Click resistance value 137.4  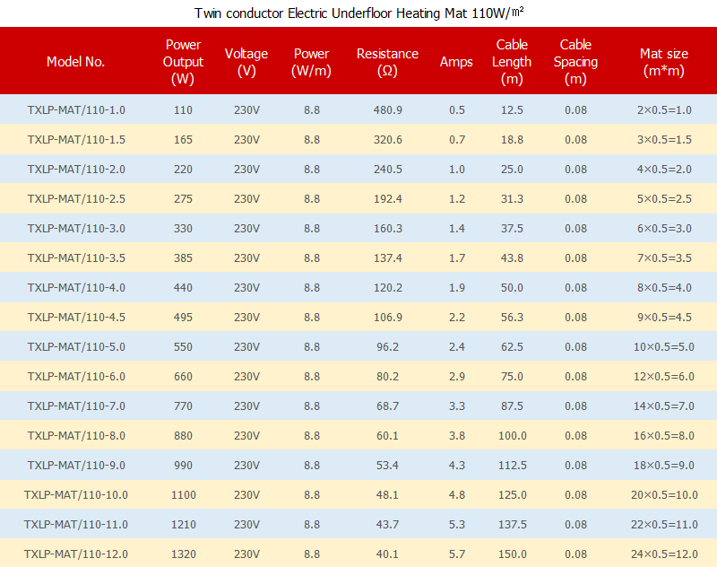tap(388, 258)
